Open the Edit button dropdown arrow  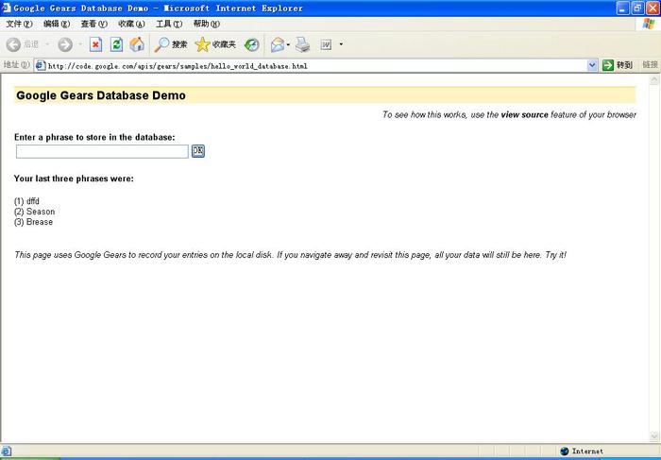tap(341, 44)
